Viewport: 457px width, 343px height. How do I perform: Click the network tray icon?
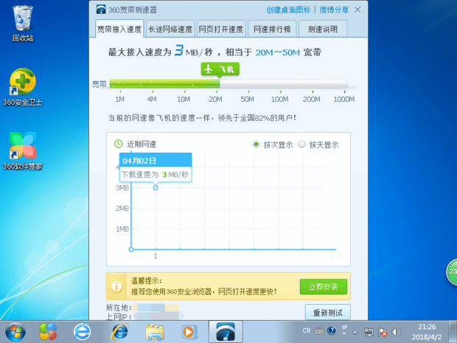[x=369, y=332]
